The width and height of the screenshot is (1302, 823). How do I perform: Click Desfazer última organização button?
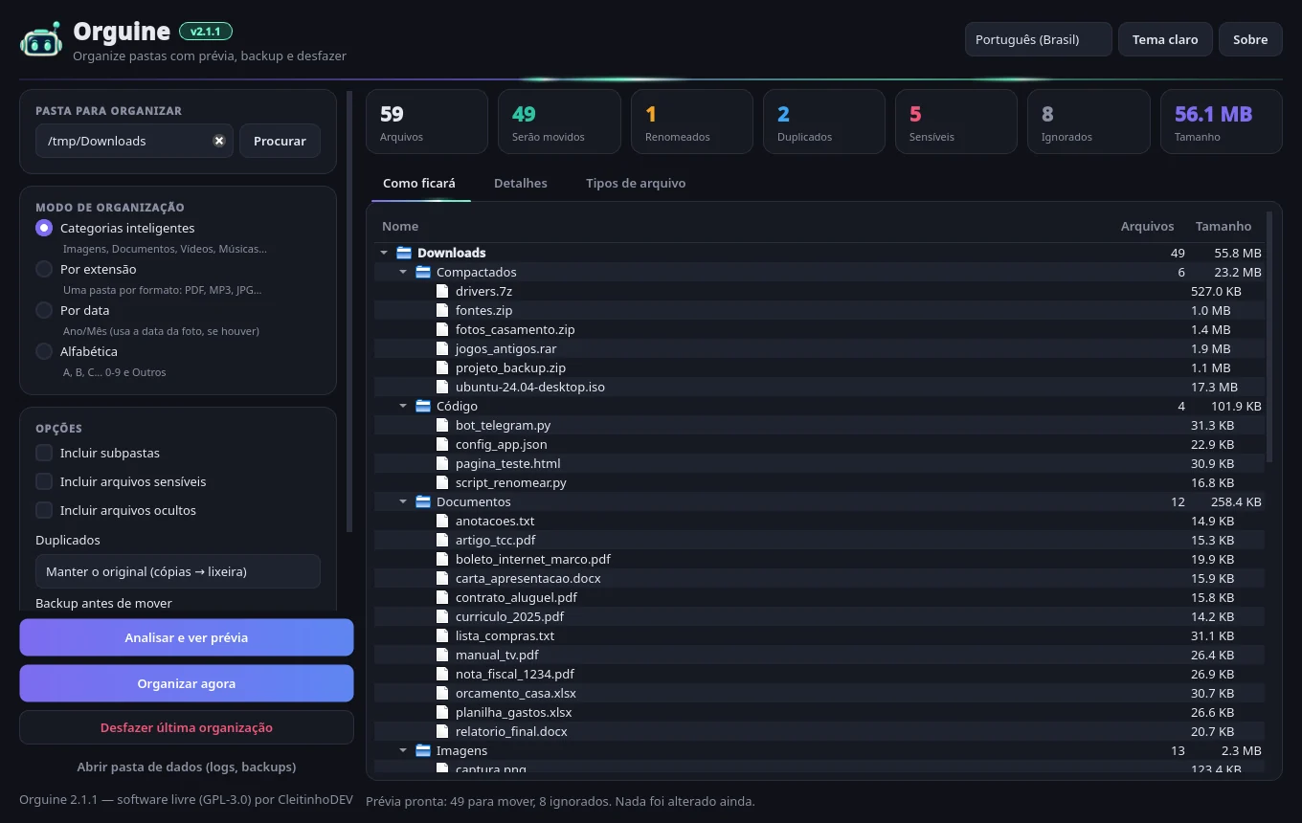click(187, 727)
